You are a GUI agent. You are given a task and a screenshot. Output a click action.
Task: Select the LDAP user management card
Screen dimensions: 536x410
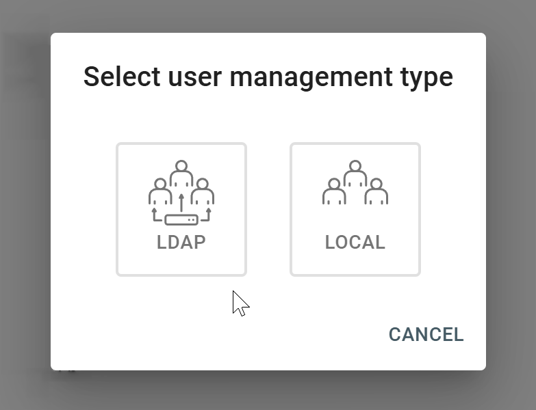click(x=181, y=209)
